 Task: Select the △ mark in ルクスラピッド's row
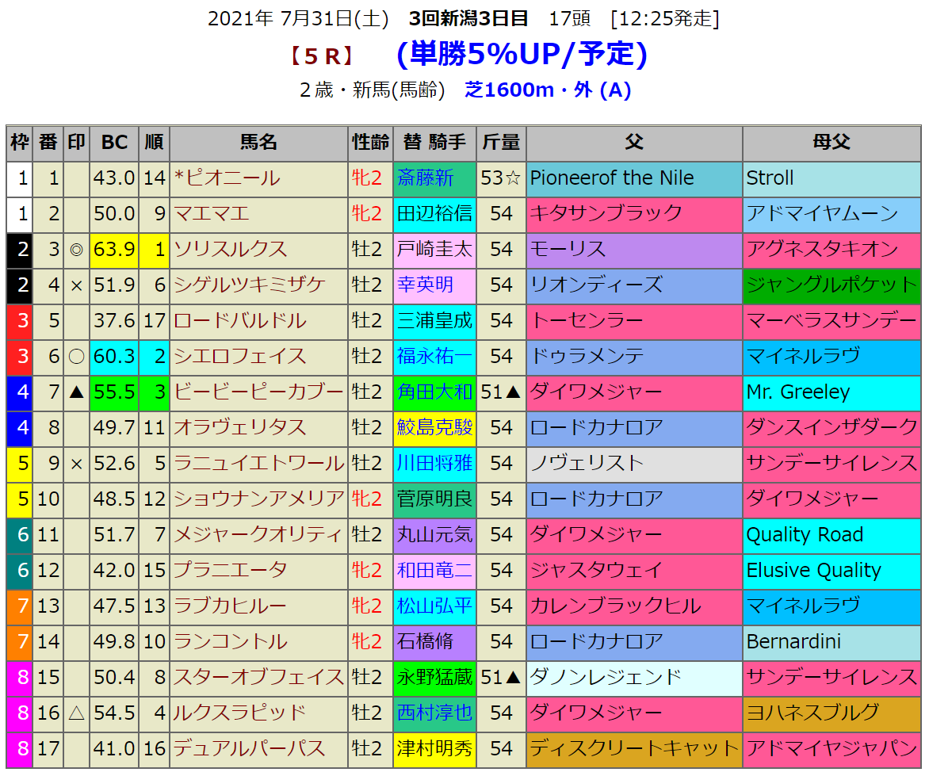[76, 713]
